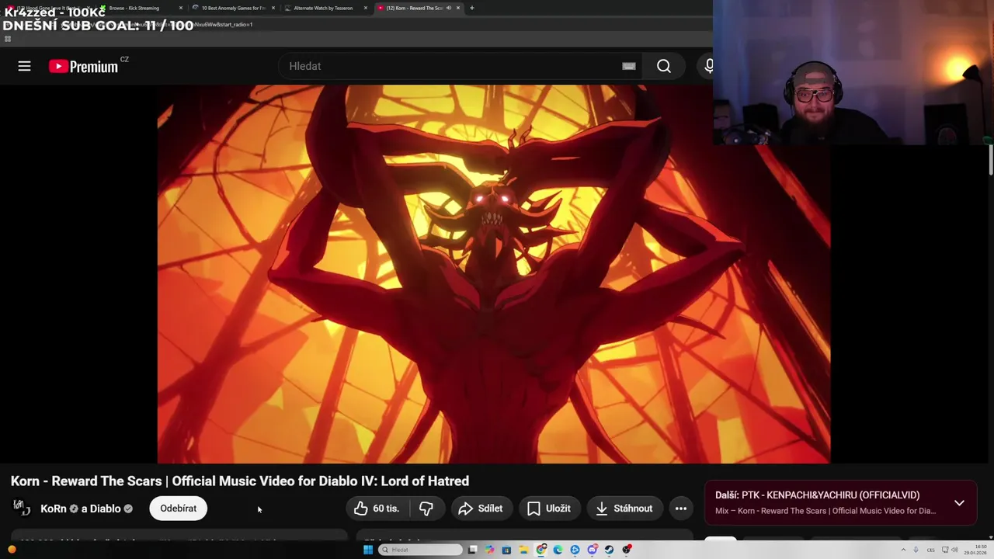This screenshot has height=559, width=994.
Task: Click the magnifier search button
Action: point(664,66)
